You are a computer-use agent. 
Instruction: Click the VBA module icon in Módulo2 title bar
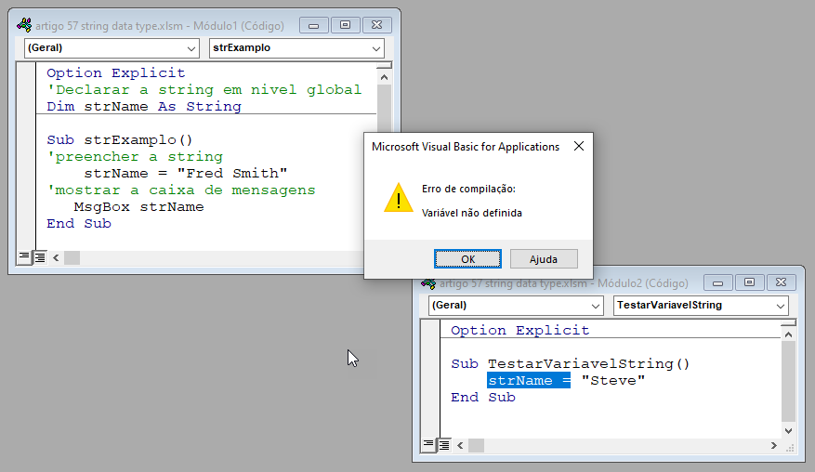pos(428,282)
